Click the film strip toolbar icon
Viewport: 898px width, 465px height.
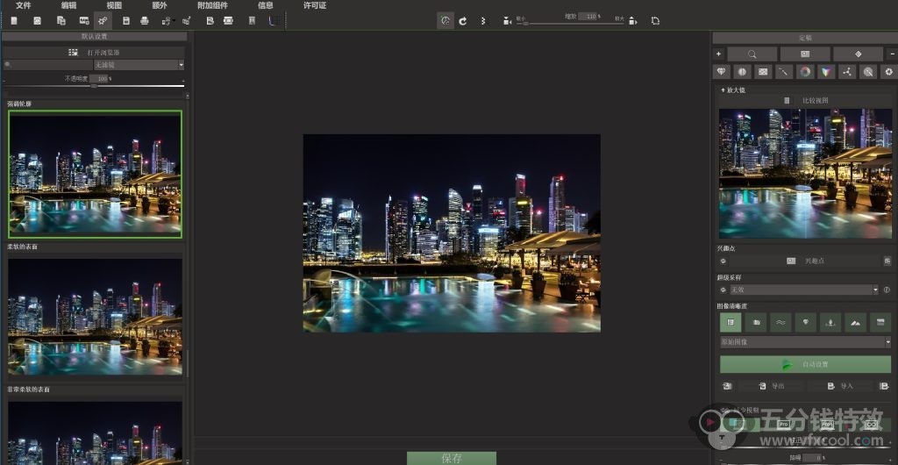pyautogui.click(x=84, y=20)
